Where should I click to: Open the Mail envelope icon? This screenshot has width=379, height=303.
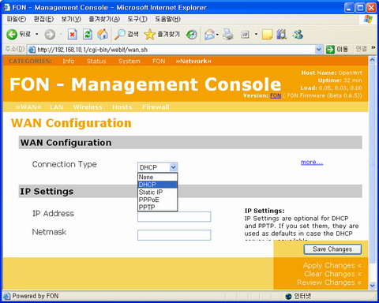point(210,35)
